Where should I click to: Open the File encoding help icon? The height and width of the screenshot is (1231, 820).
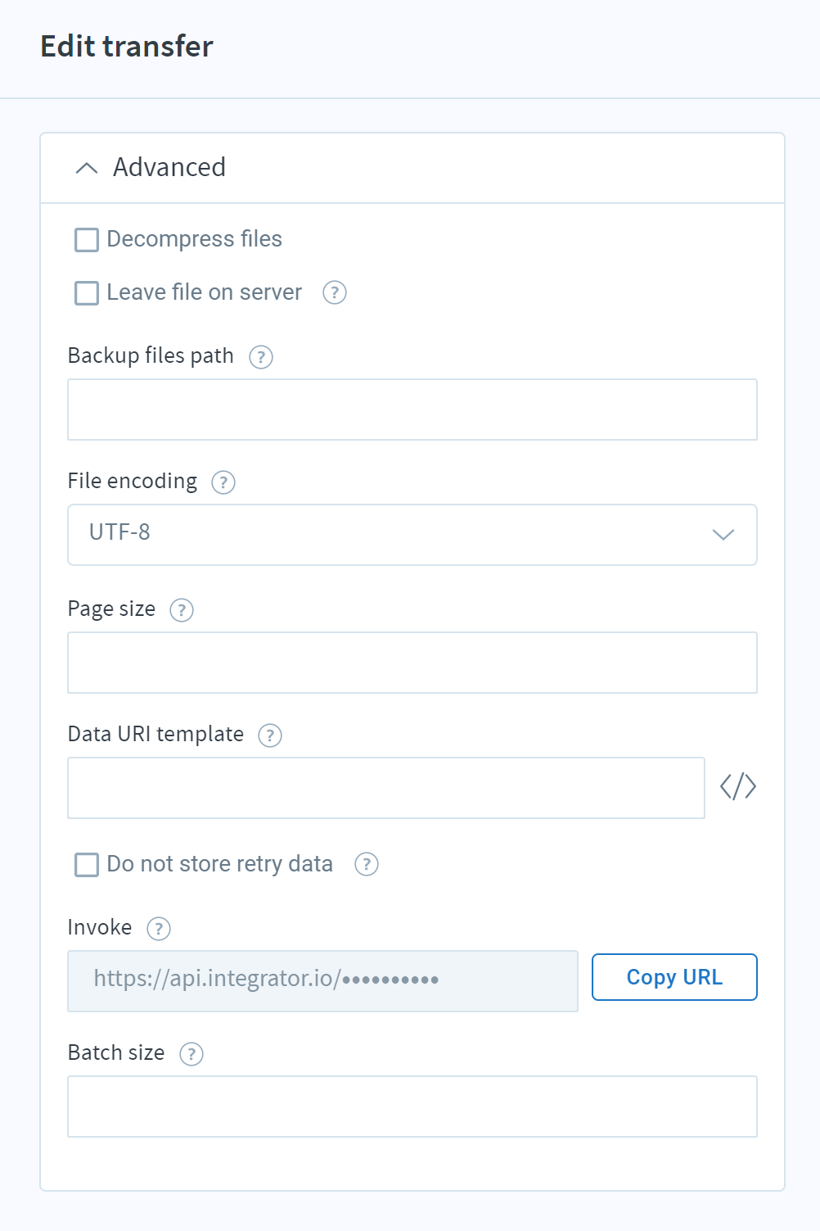pyautogui.click(x=223, y=482)
